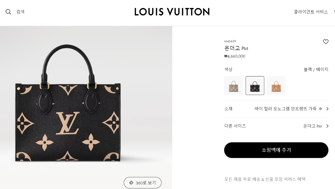Open the 검색 search menu item

20,12
